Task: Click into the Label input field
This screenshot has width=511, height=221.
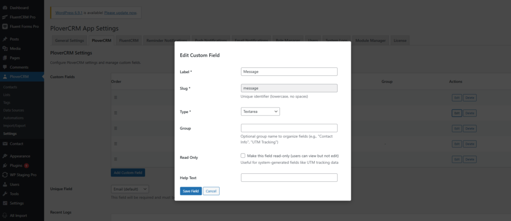Action: (x=289, y=72)
